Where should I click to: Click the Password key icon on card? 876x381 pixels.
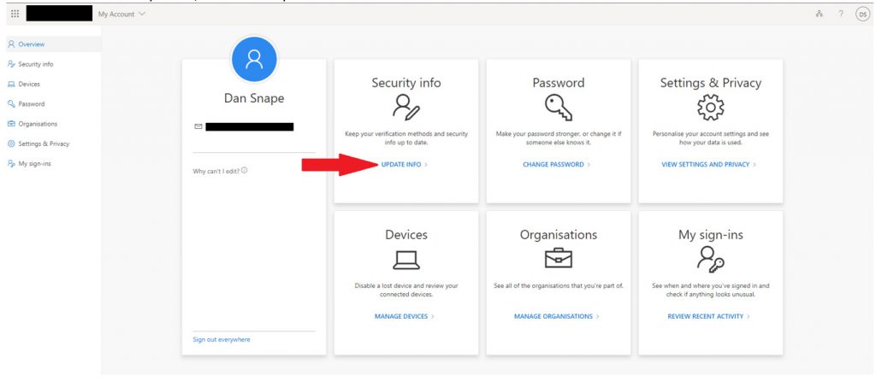tap(558, 107)
